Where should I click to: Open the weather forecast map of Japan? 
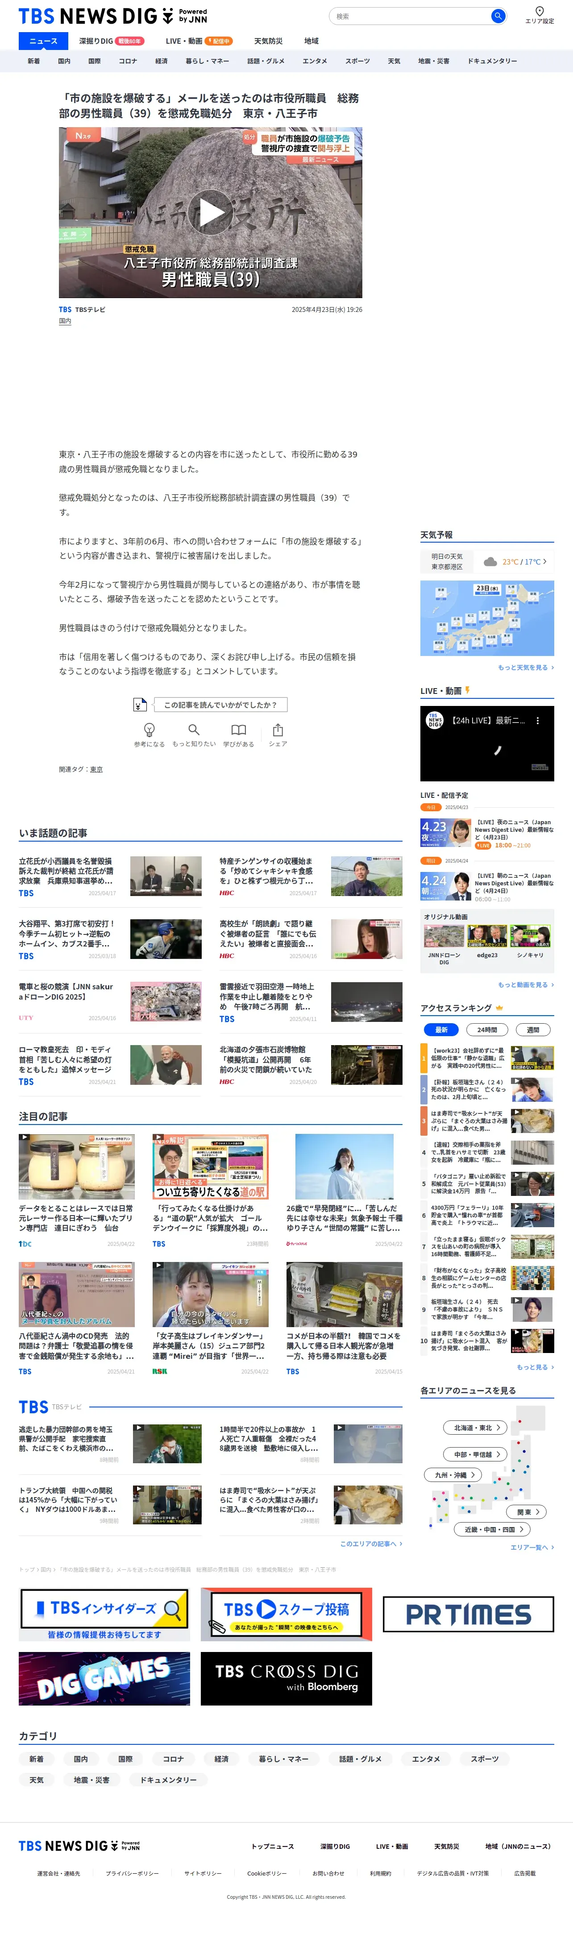click(x=487, y=618)
